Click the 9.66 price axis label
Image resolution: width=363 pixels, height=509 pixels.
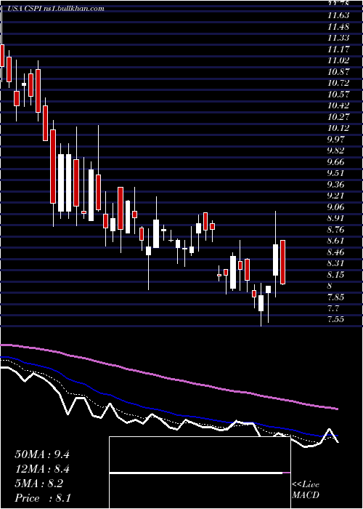pos(337,162)
